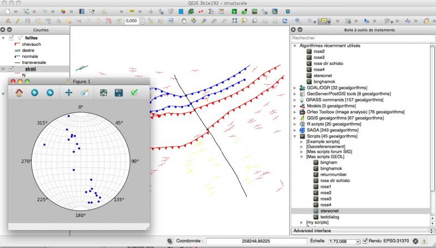Viewport: 436px width, 248px height.
Task: Toggle the failles layer visibility checkbox
Action: coord(11,38)
